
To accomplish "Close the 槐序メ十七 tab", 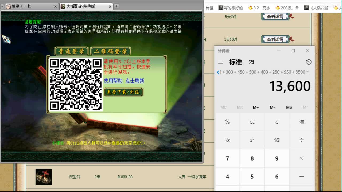I will [55, 7].
